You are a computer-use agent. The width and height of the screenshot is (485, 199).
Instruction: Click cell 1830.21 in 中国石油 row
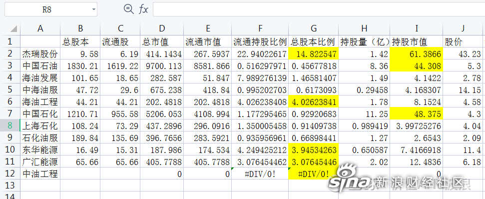(80, 65)
